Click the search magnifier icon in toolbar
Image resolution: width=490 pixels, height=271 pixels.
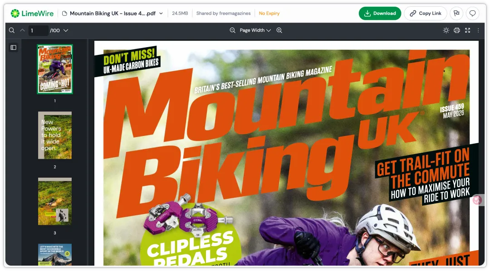(11, 30)
